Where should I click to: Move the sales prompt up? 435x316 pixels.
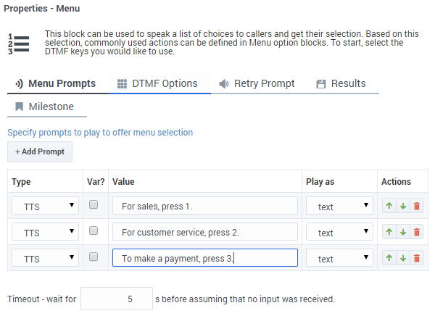389,207
